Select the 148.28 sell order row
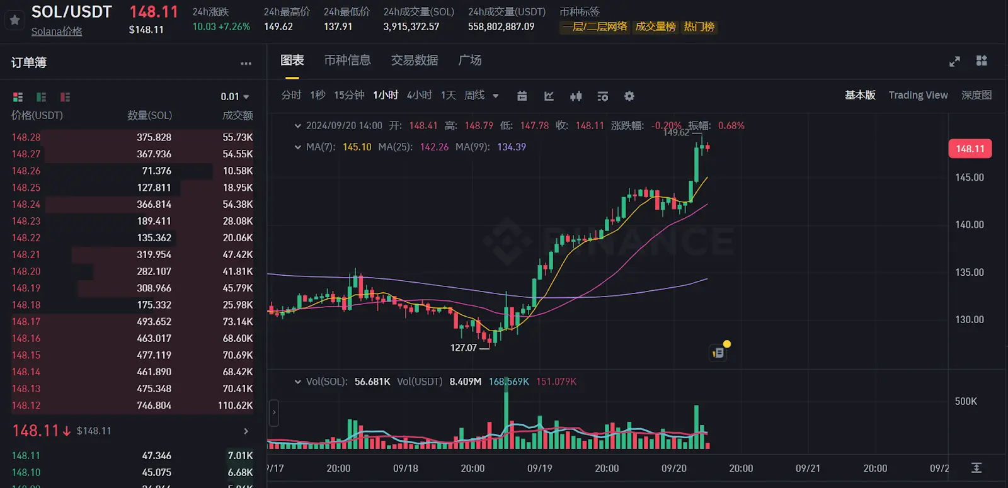Image resolution: width=1008 pixels, height=488 pixels. point(132,137)
